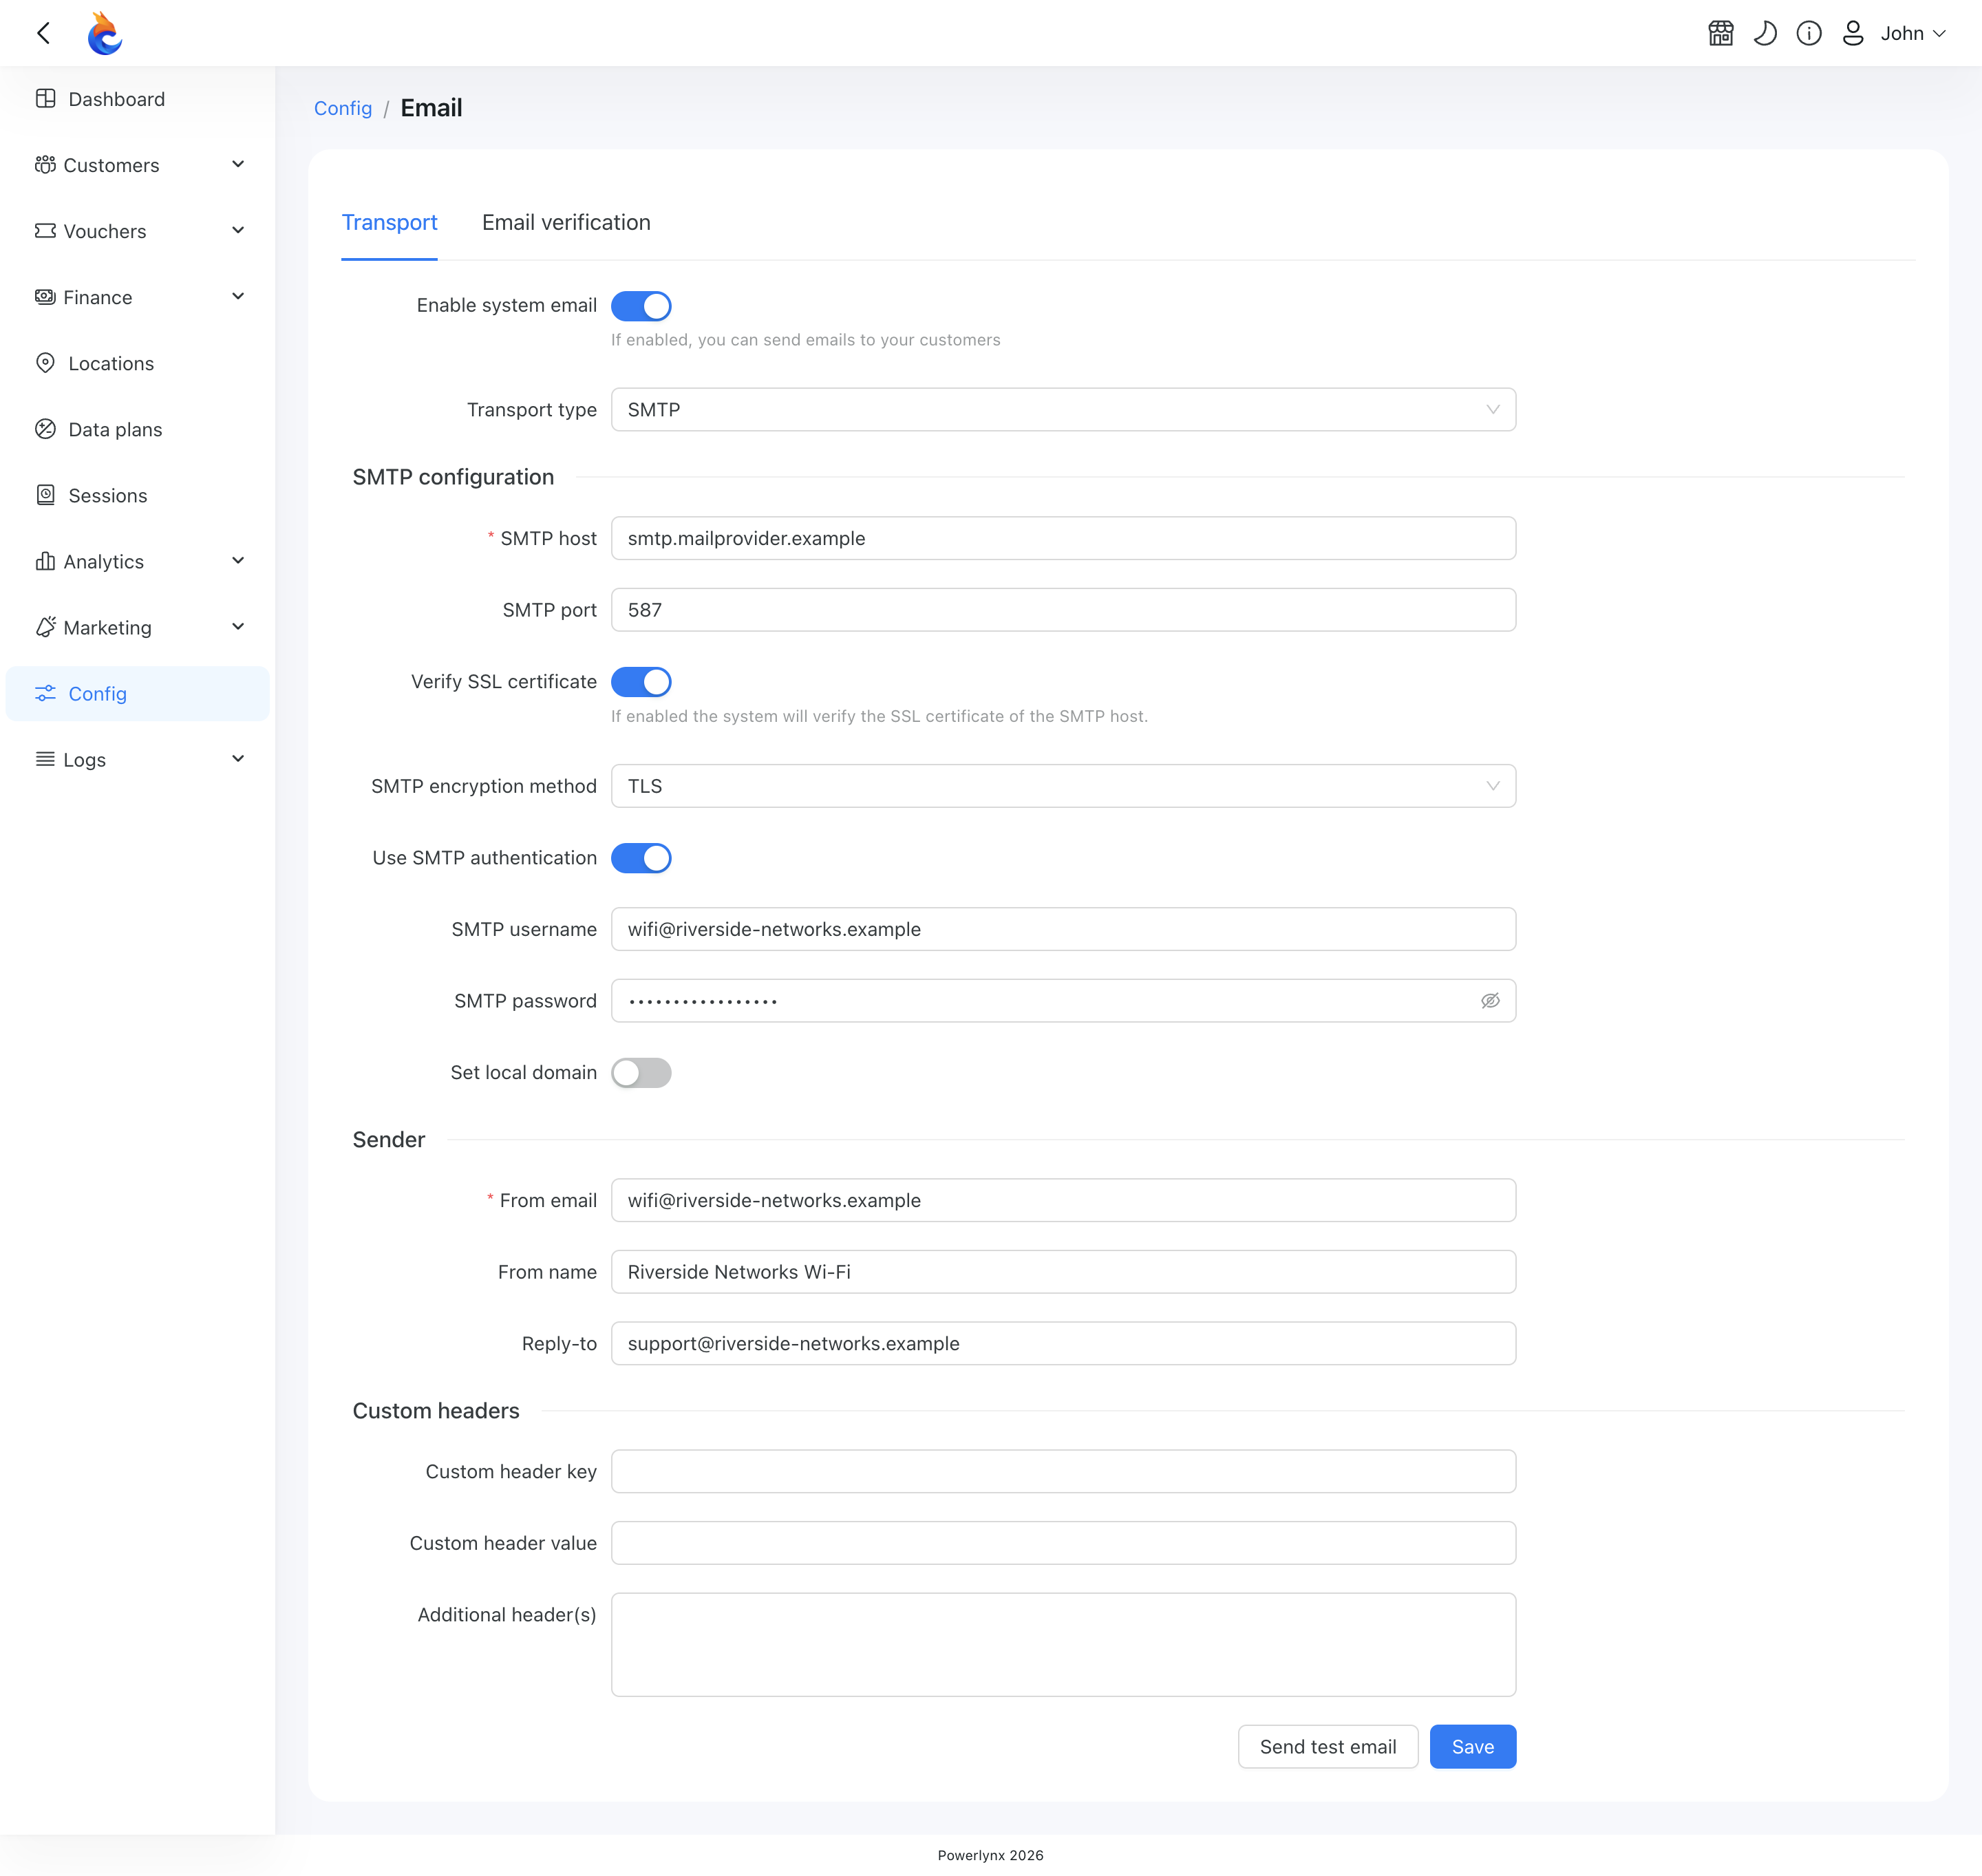This screenshot has width=1982, height=1876.
Task: Click the Finance money icon
Action: [x=45, y=297]
